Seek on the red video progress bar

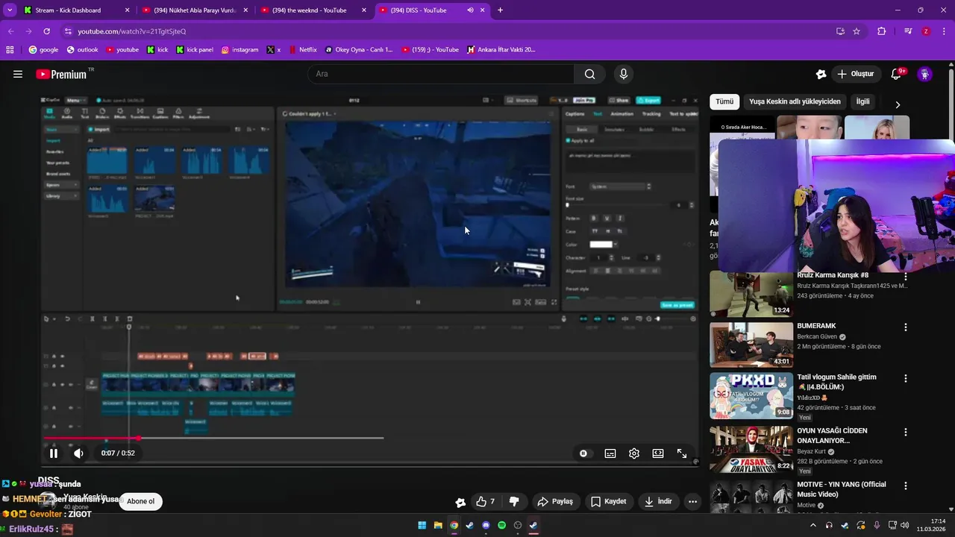pyautogui.click(x=213, y=439)
